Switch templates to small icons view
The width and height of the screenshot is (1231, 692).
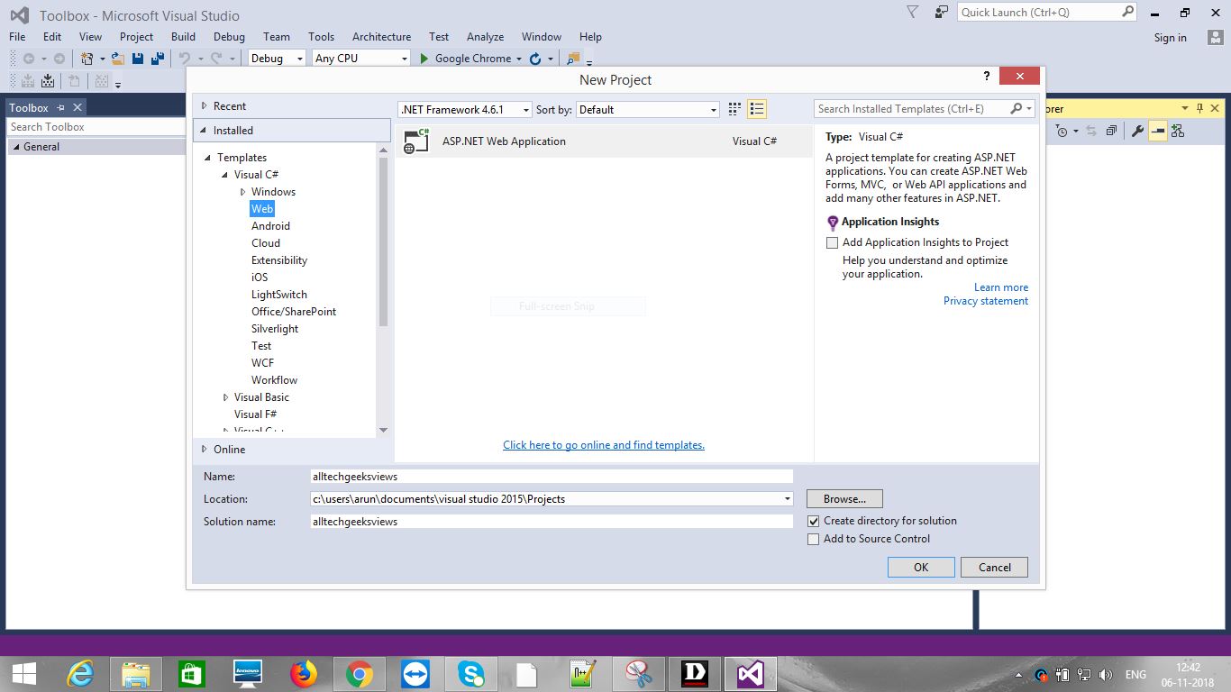pos(734,109)
